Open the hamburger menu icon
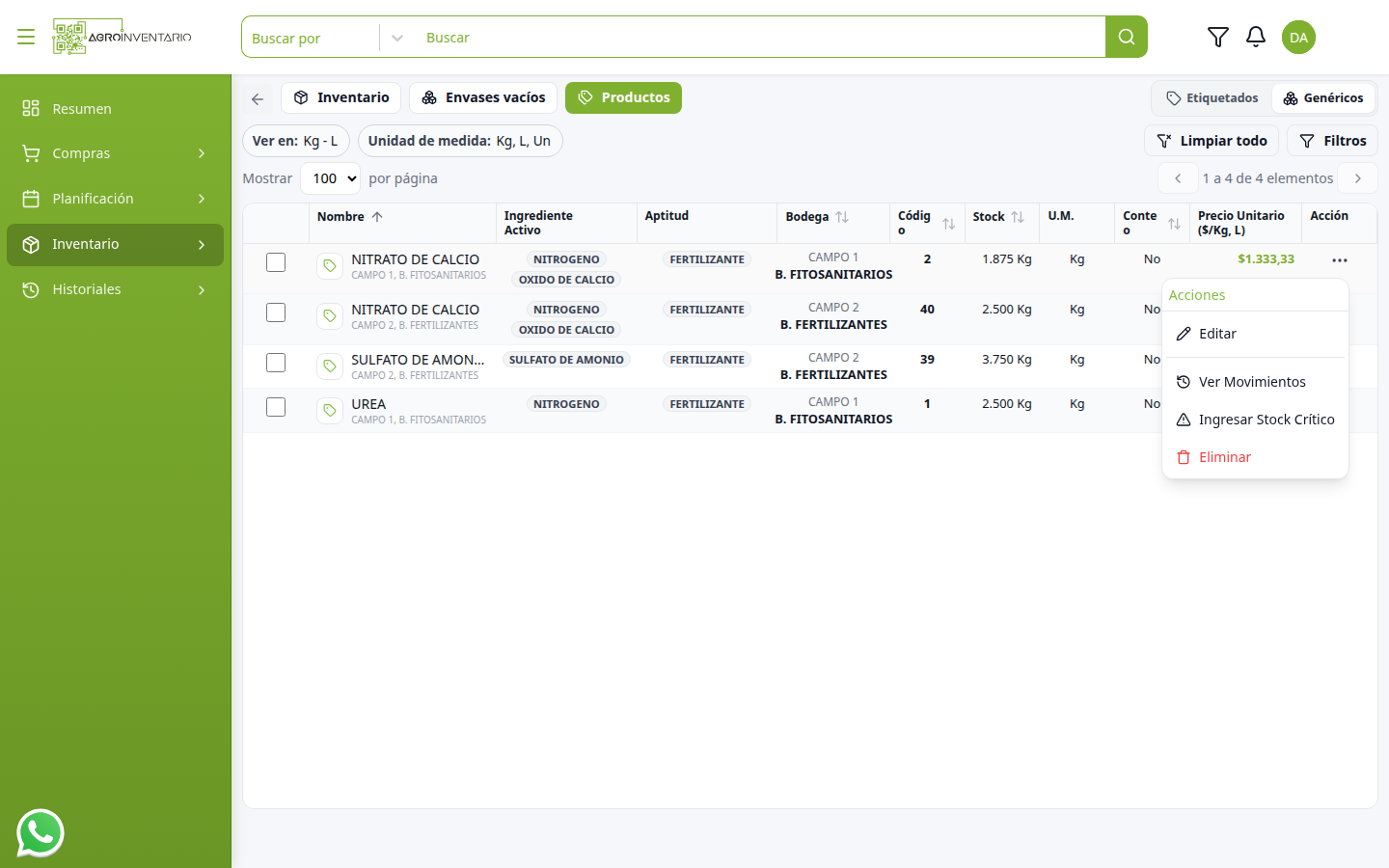1389x868 pixels. point(26,37)
